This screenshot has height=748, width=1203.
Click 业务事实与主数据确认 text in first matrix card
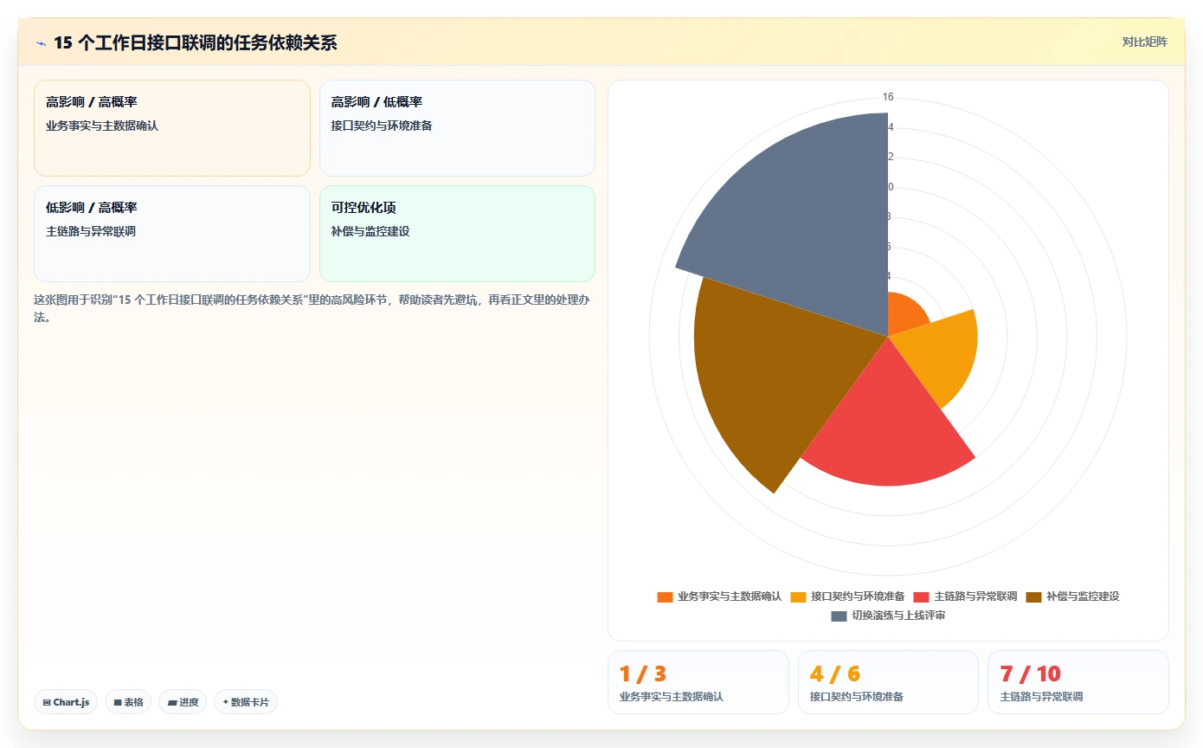[x=102, y=126]
